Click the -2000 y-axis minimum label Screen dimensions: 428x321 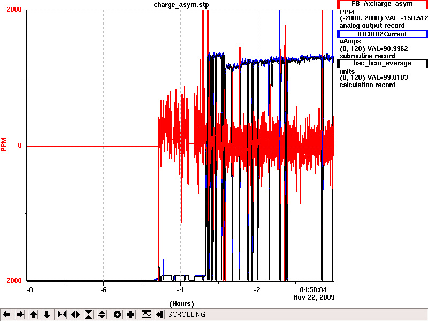(x=12, y=281)
